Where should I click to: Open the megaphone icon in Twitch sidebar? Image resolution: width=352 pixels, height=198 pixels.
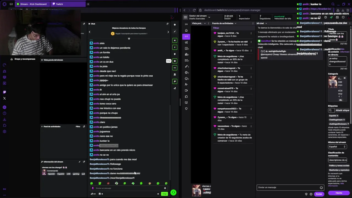pyautogui.click(x=186, y=42)
